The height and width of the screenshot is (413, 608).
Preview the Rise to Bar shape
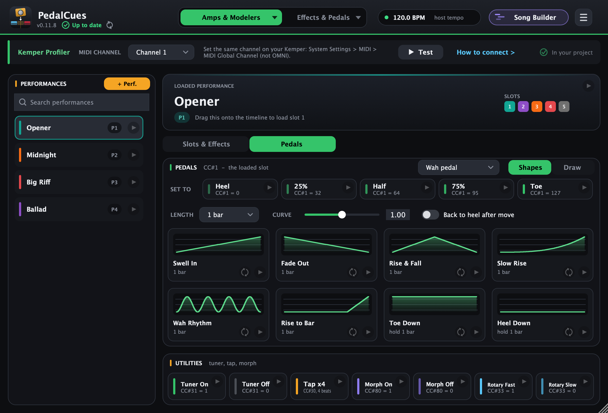pyautogui.click(x=368, y=332)
